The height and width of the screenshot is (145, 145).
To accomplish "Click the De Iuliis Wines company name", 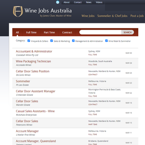I will pos(23,75).
